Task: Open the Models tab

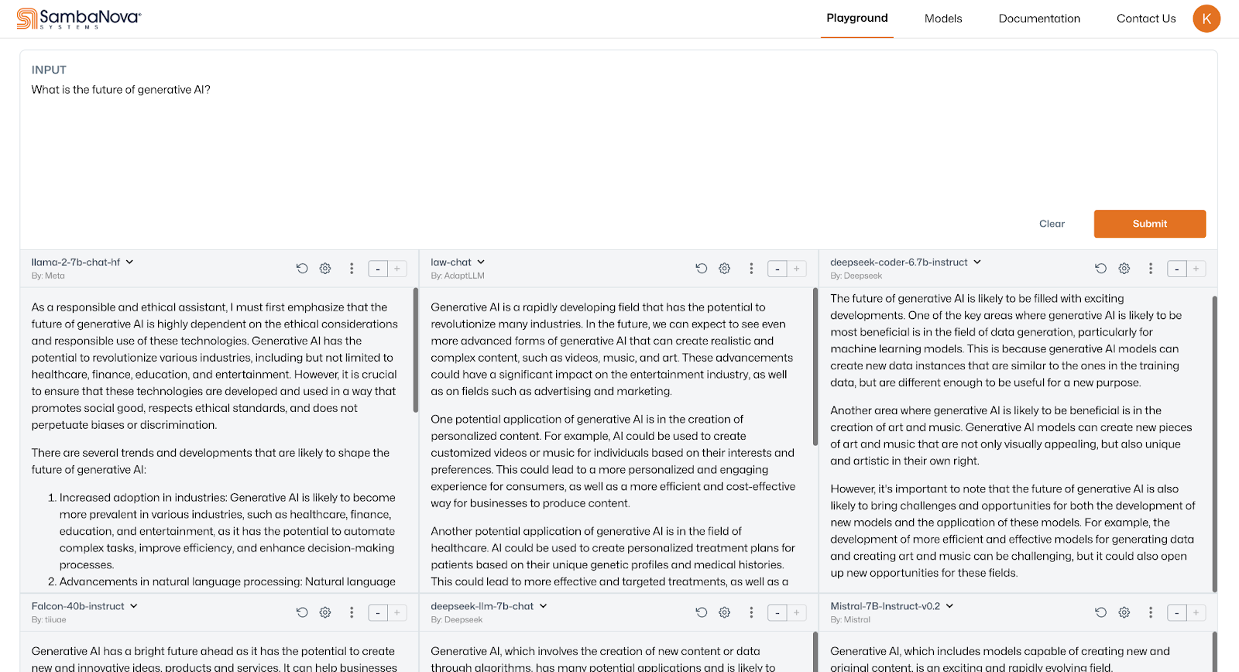Action: point(943,19)
